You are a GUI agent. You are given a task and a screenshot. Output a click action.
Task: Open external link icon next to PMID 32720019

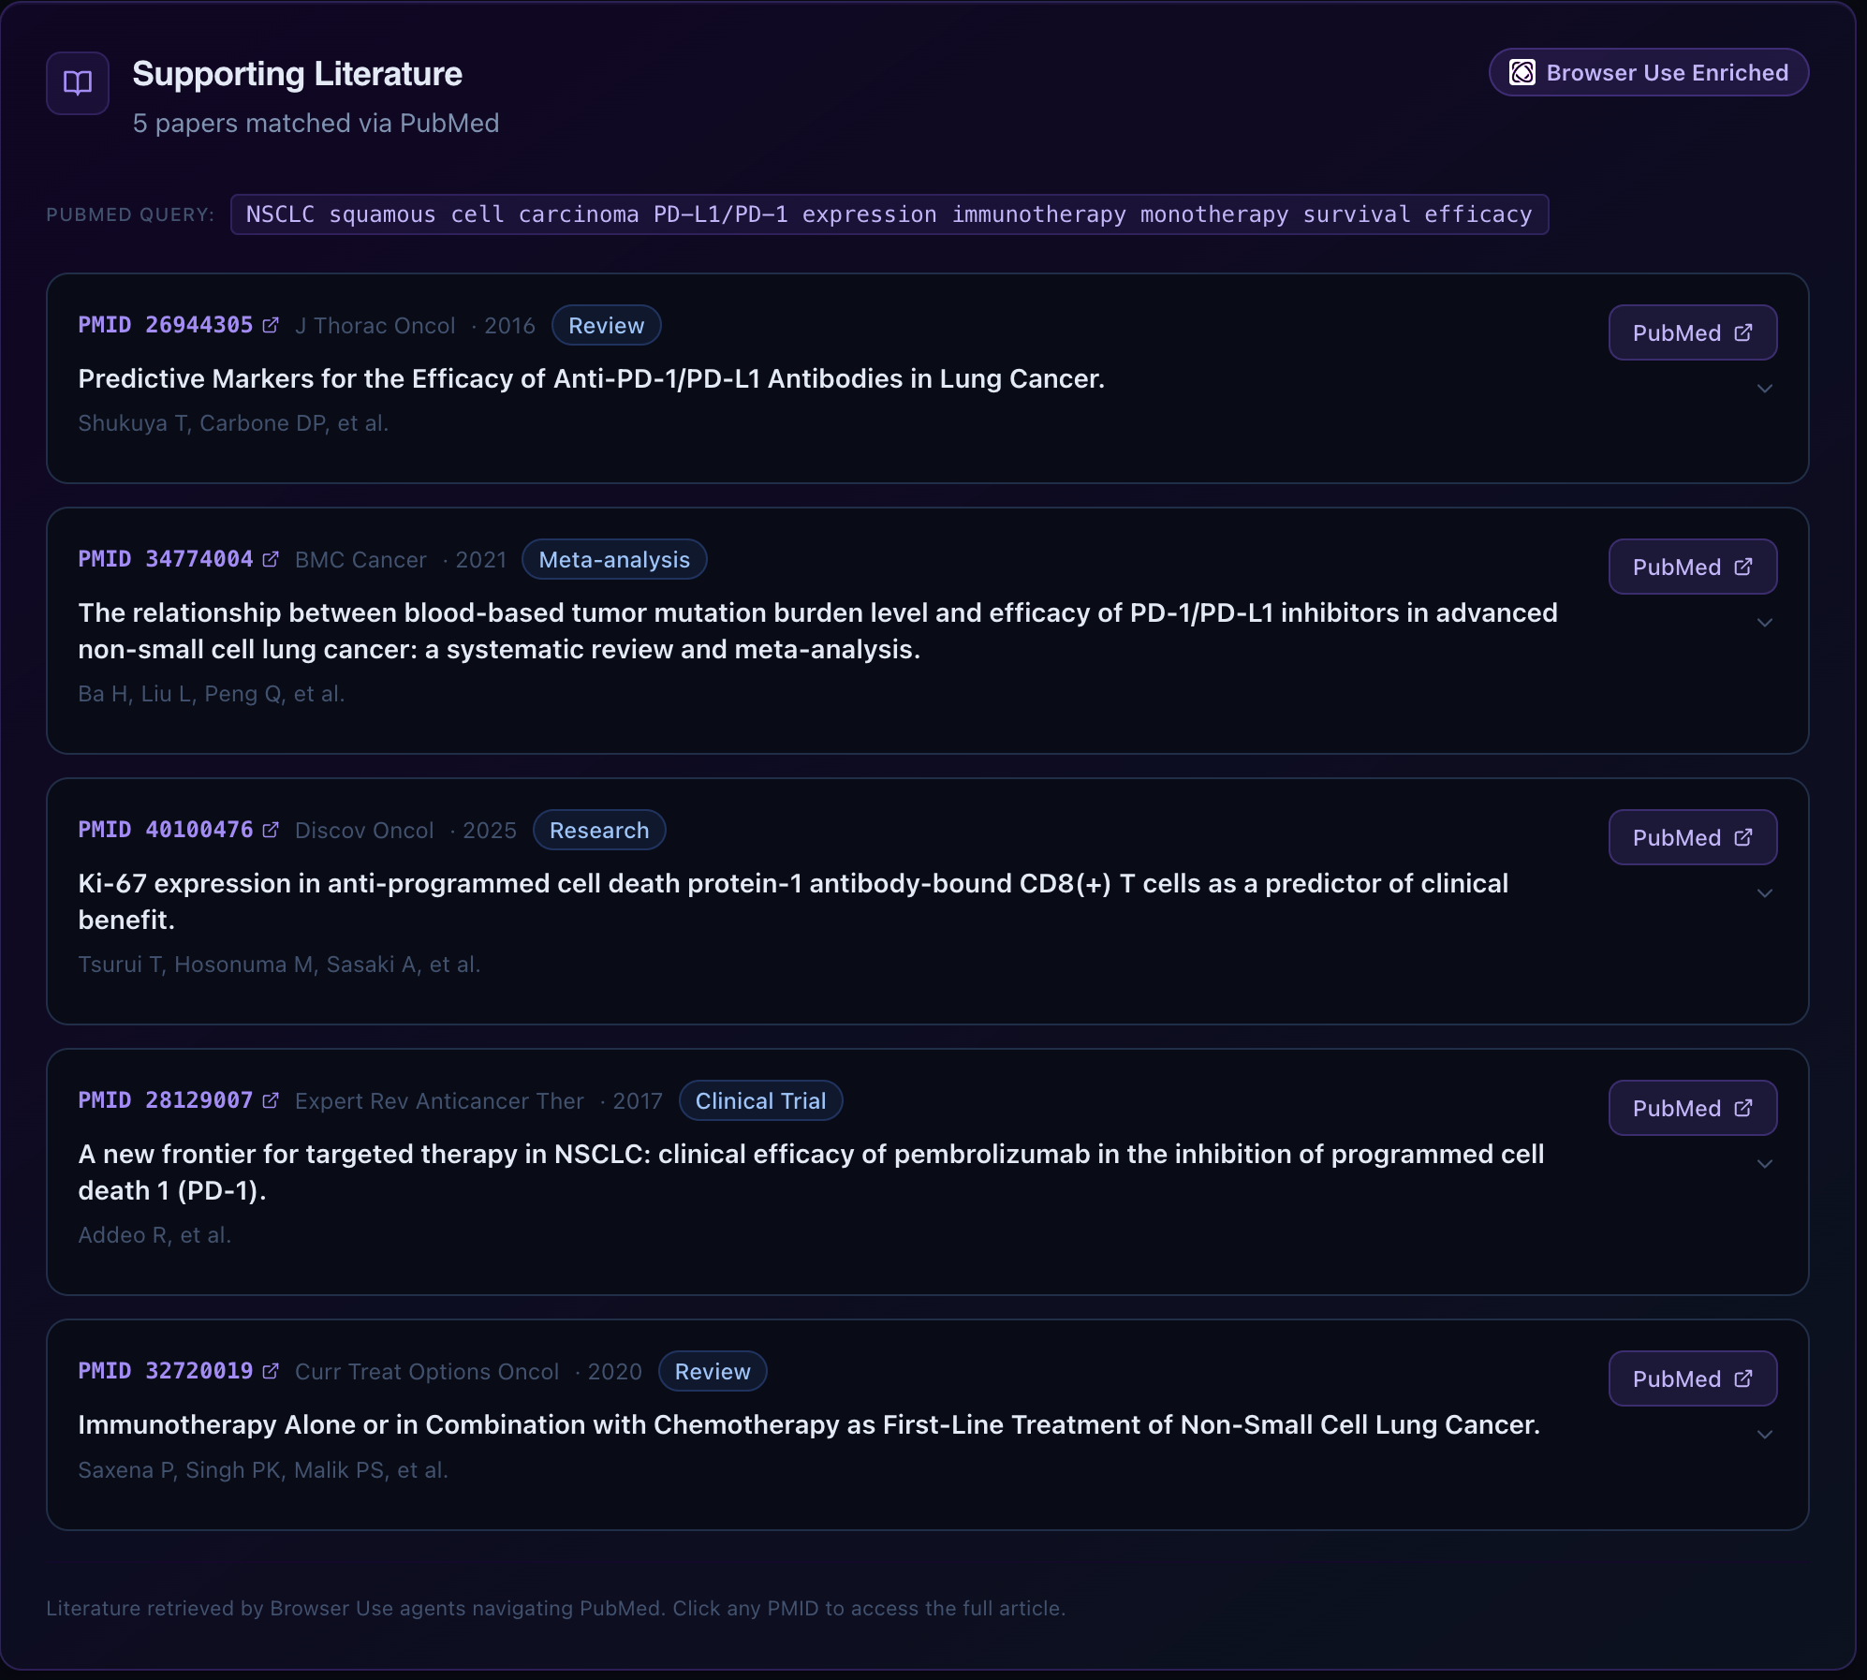click(x=271, y=1371)
